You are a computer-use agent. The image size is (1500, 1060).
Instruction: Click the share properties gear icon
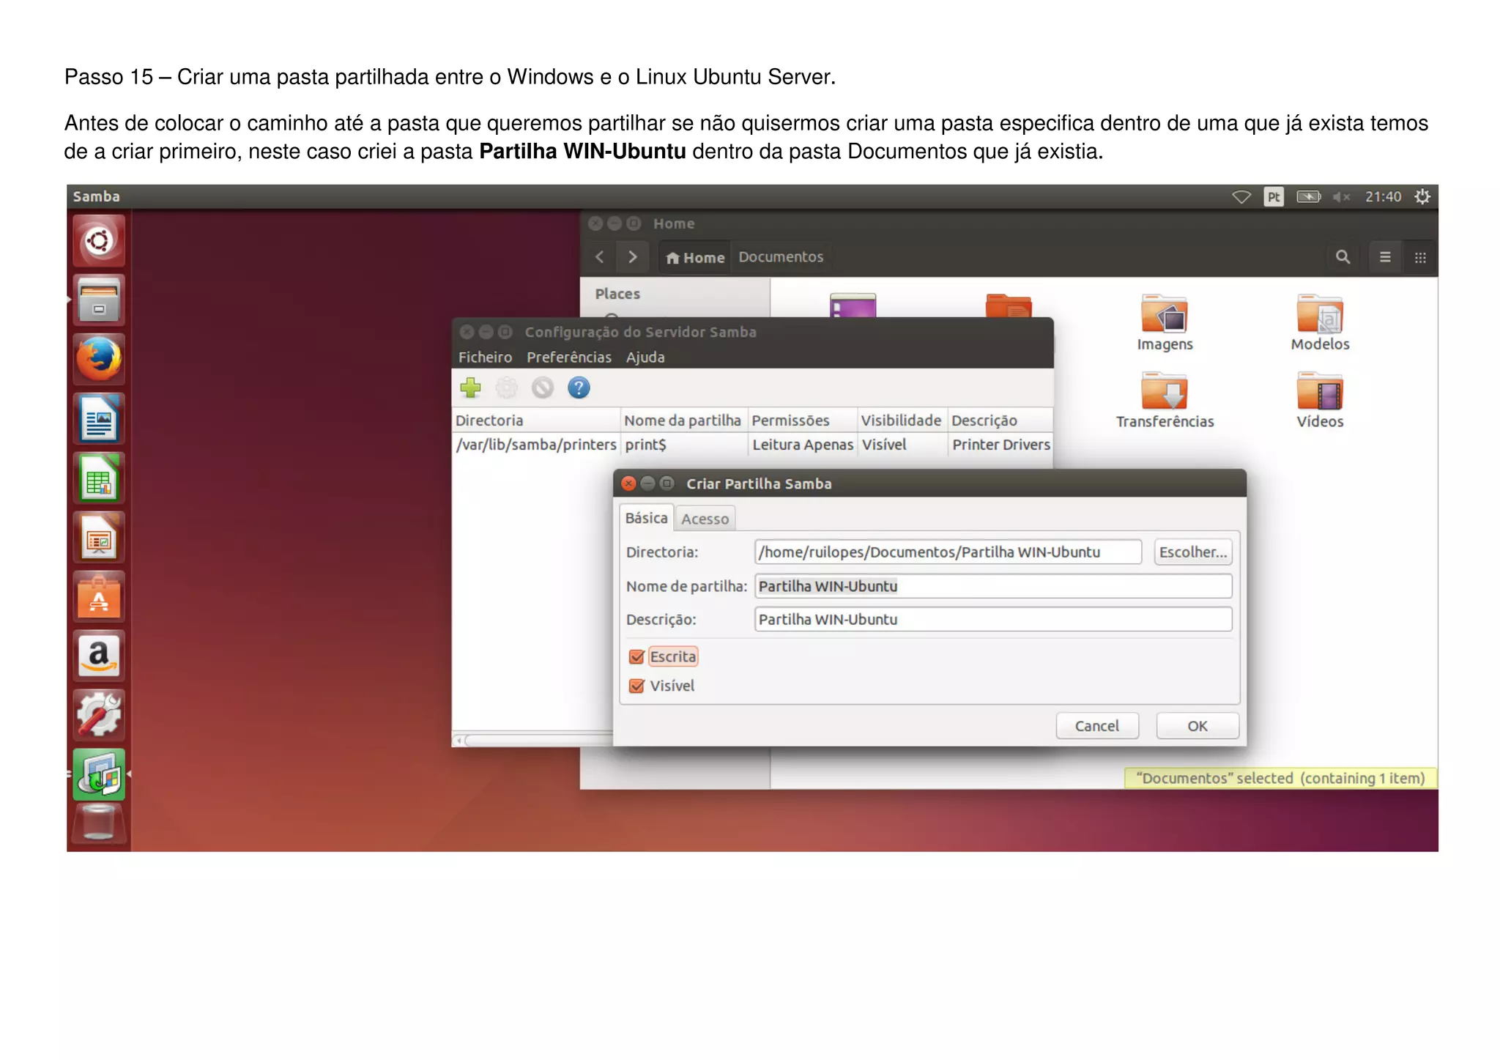pyautogui.click(x=506, y=388)
